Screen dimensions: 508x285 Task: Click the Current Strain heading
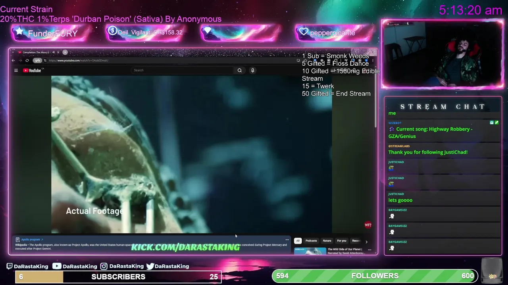[x=26, y=9]
